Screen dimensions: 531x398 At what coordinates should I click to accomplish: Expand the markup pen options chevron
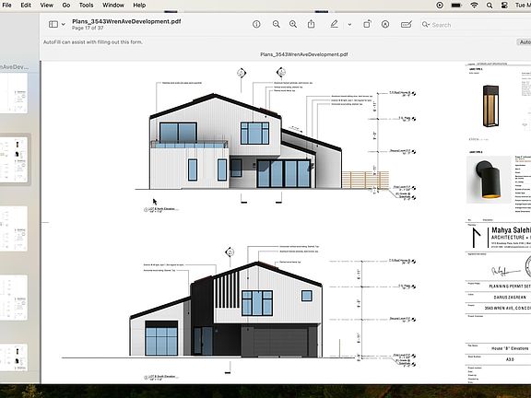pos(349,24)
